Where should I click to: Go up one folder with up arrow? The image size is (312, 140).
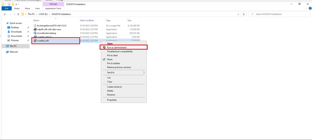pos(18,14)
